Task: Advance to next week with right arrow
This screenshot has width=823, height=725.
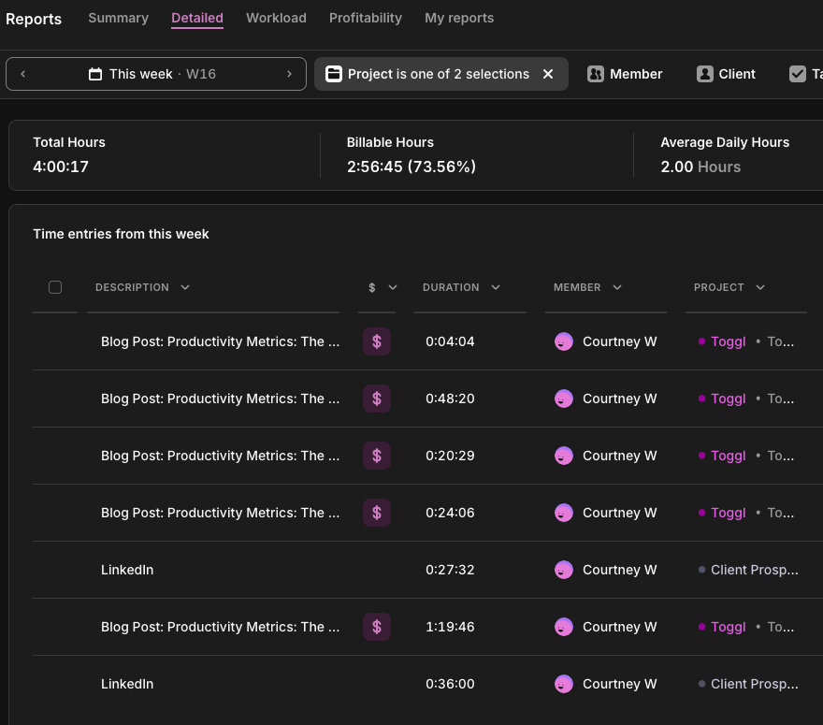Action: 290,74
